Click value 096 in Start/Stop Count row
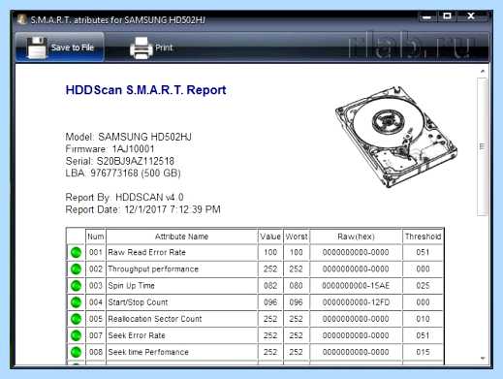The width and height of the screenshot is (503, 379). point(270,302)
